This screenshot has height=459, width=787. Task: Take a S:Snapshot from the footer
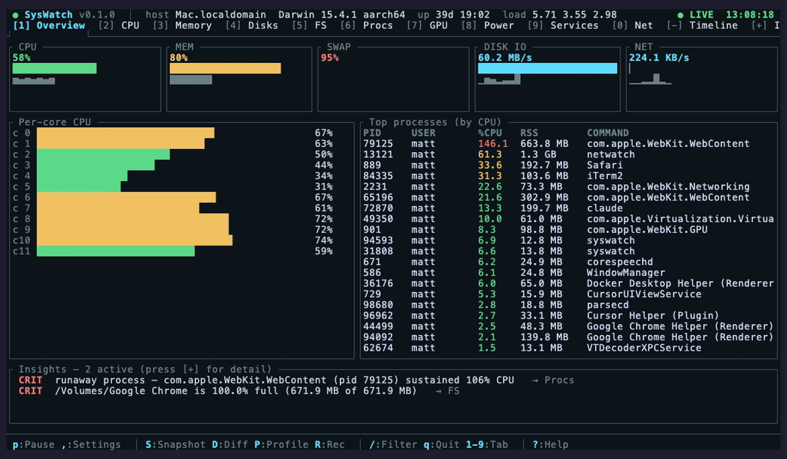point(176,445)
